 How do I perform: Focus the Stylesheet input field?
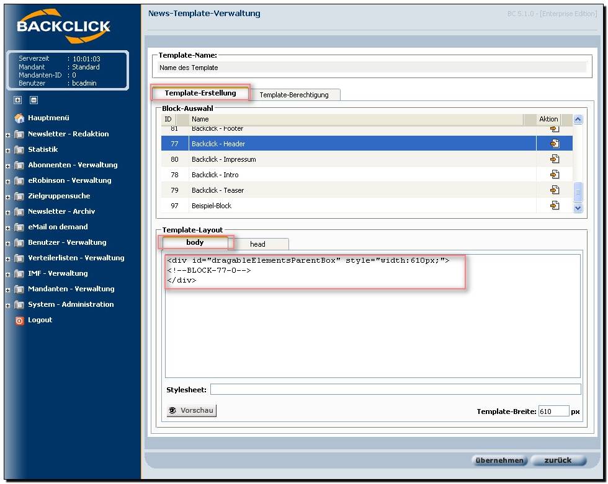pos(395,389)
